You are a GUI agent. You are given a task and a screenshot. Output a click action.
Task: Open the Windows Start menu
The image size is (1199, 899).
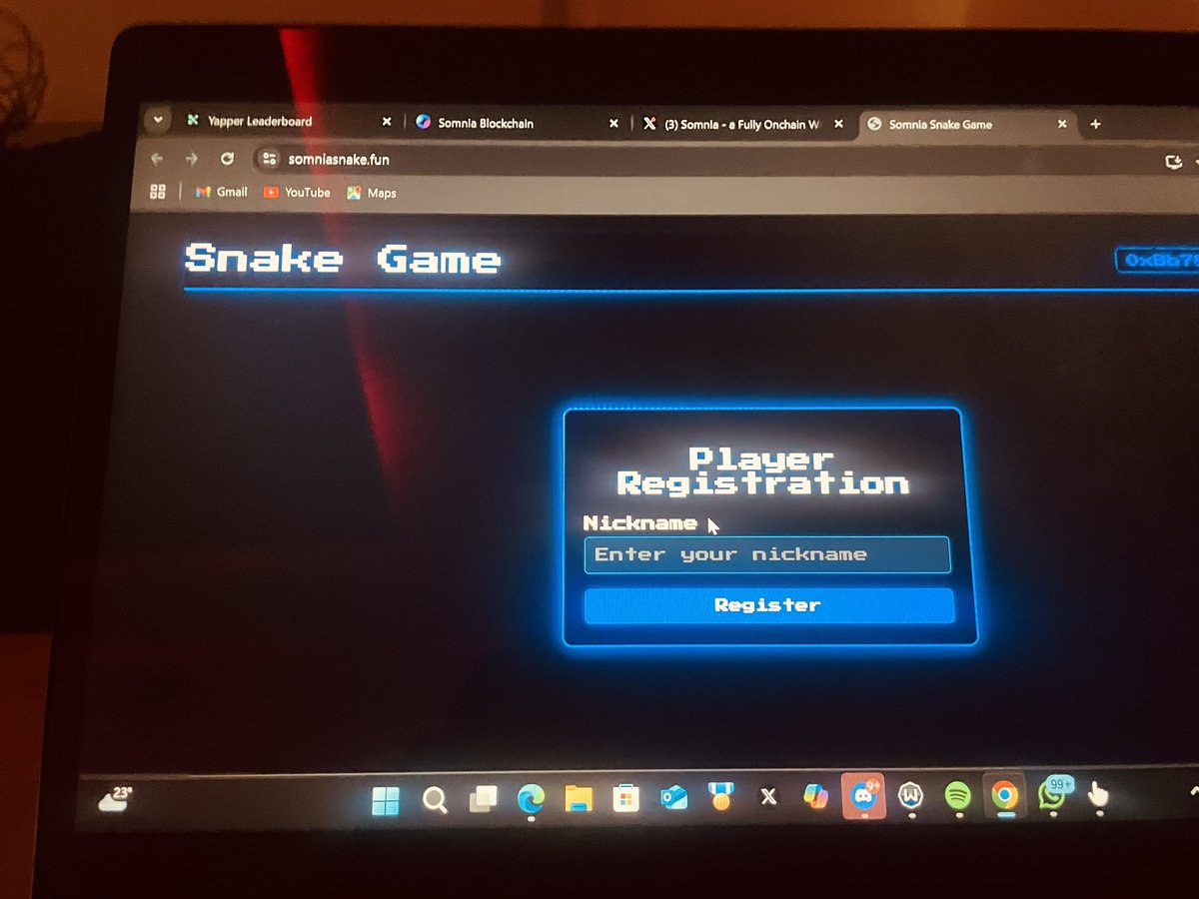pyautogui.click(x=385, y=800)
